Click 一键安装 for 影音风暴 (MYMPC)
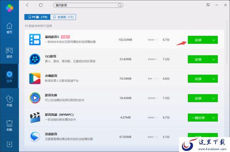 pyautogui.click(x=199, y=118)
